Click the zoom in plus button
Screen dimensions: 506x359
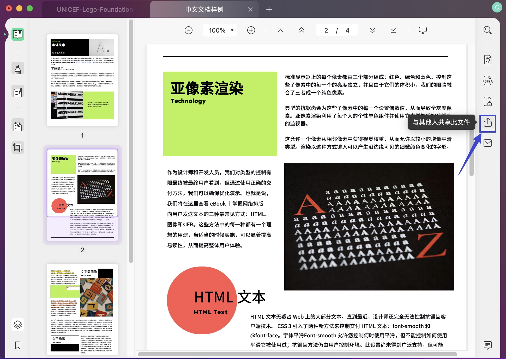[251, 30]
